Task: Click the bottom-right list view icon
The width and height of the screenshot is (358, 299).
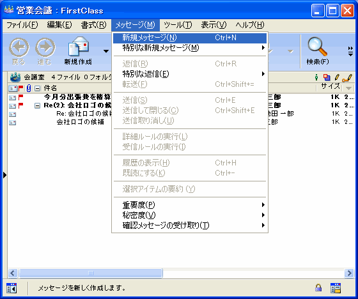Action: pyautogui.click(x=336, y=287)
